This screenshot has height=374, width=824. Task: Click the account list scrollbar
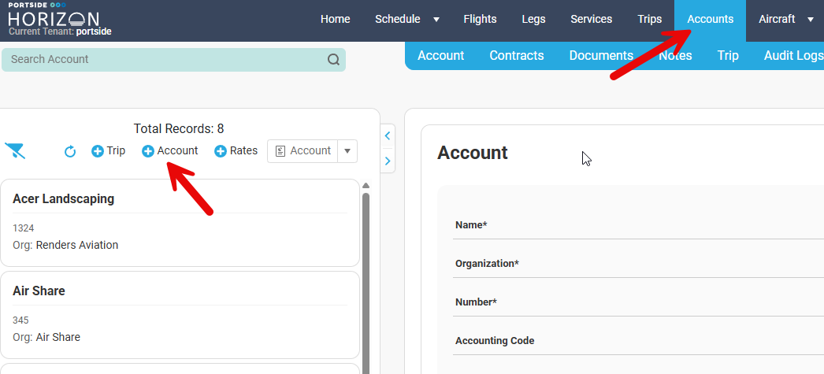point(366,276)
